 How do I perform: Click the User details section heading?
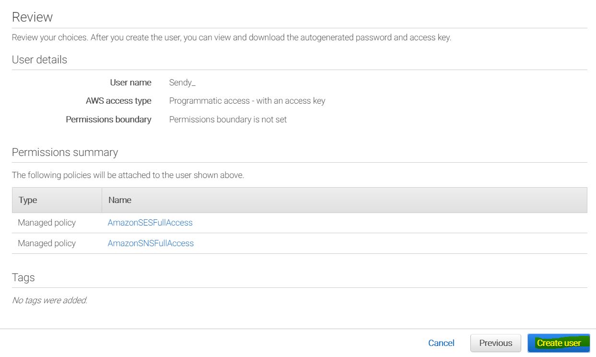[x=39, y=60]
